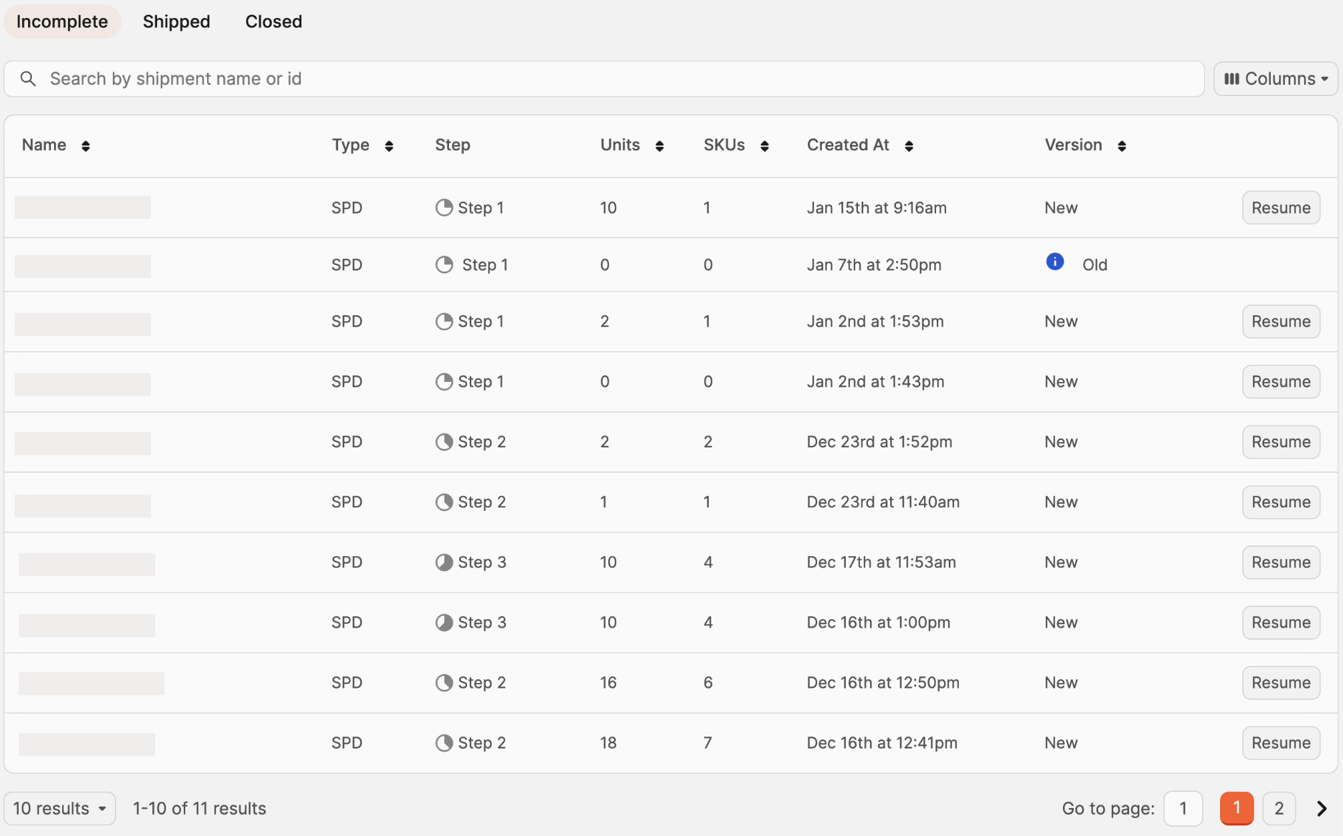
Task: Click shipment name in Jan 15th row
Action: point(83,207)
